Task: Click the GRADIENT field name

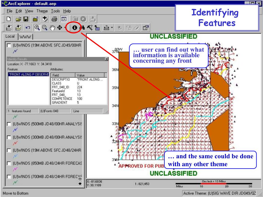Action: coord(60,103)
